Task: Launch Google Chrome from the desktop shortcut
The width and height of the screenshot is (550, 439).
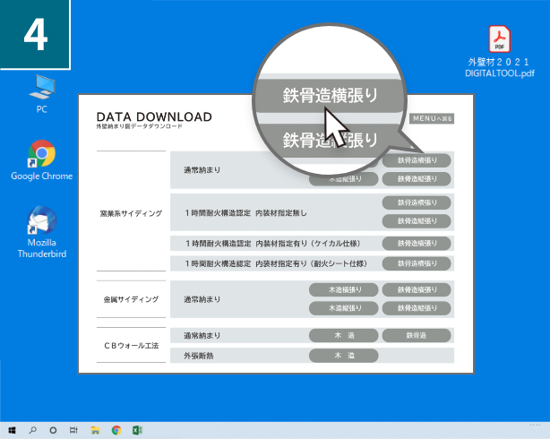Action: [x=41, y=158]
